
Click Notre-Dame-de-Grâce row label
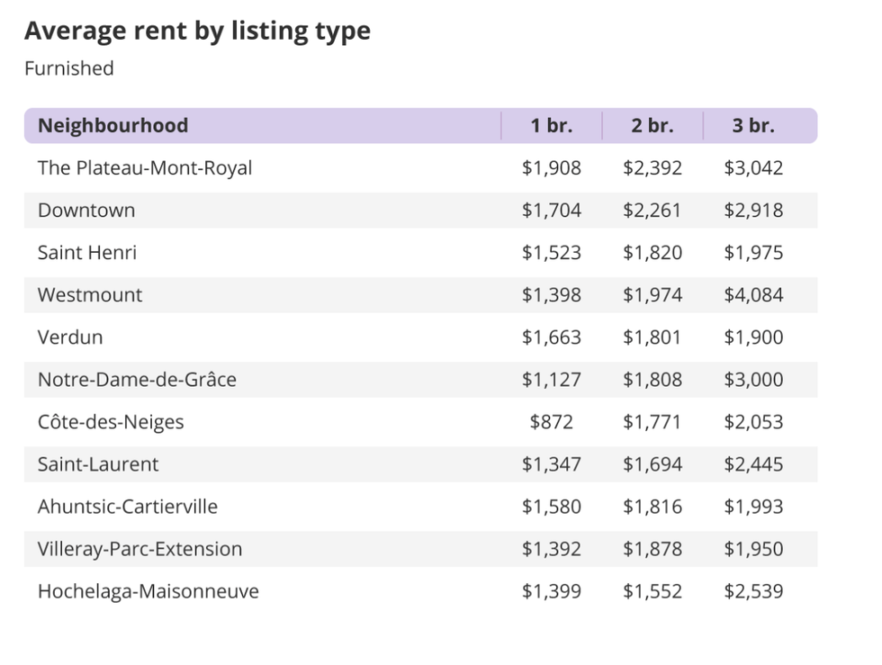[137, 380]
